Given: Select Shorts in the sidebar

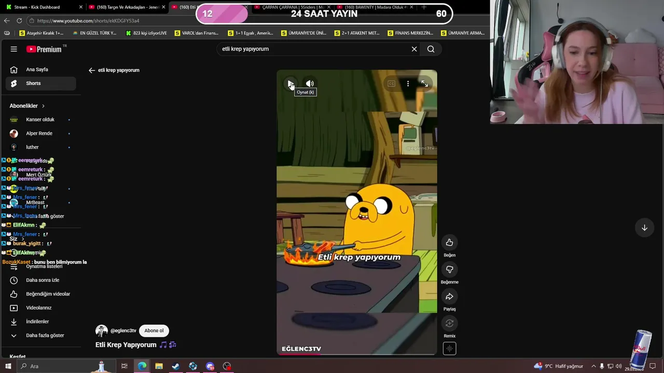Looking at the screenshot, I should [x=40, y=83].
